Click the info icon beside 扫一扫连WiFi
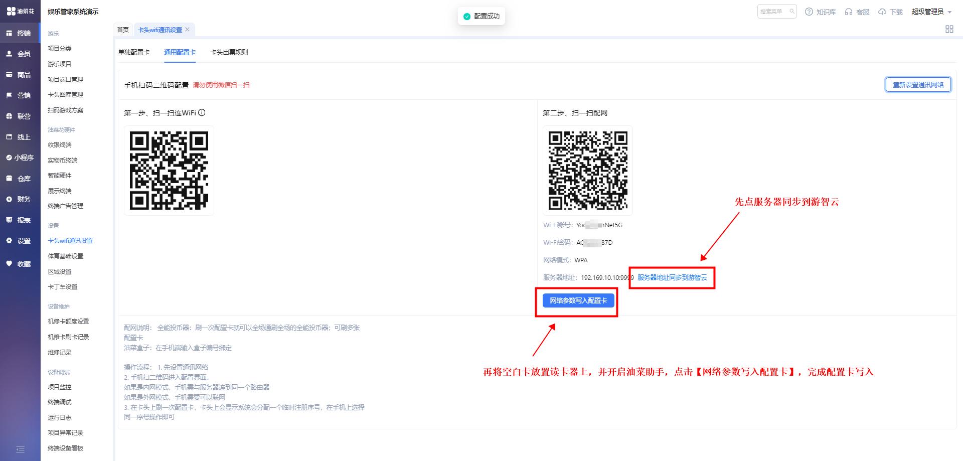 tap(202, 113)
